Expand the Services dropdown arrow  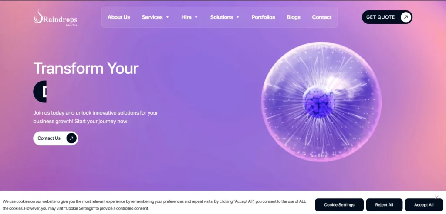167,17
